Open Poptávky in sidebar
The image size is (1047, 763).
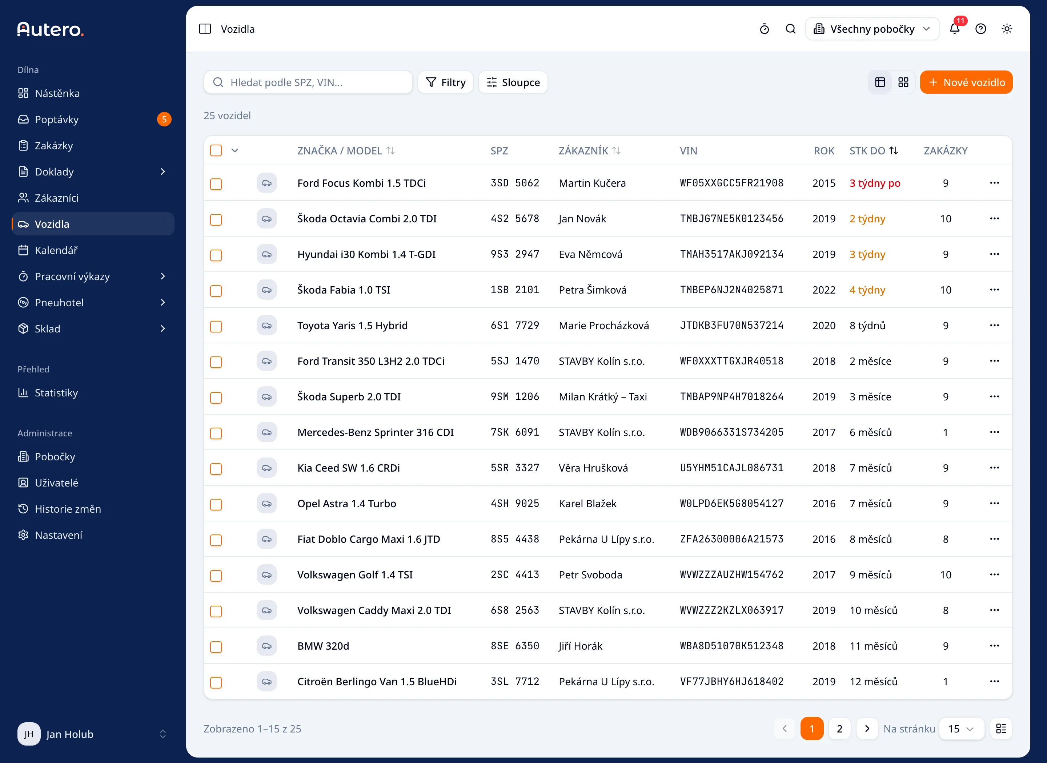[x=93, y=119]
